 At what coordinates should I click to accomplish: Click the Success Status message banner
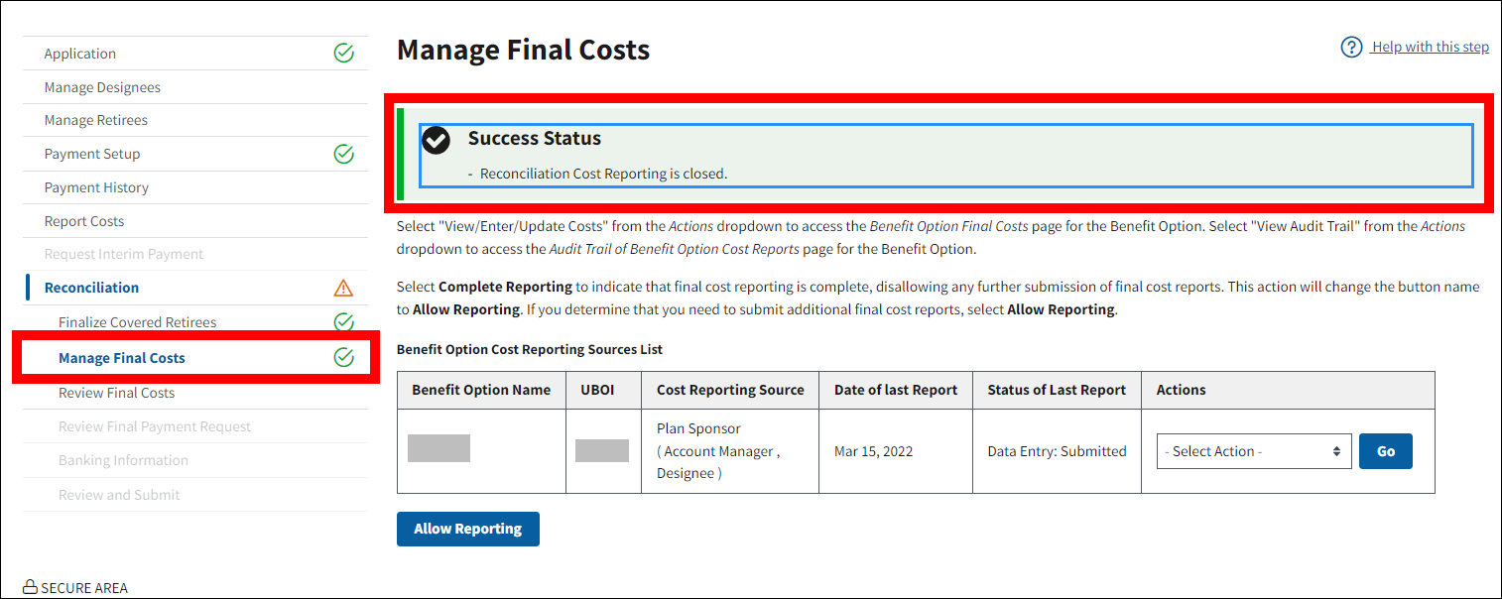point(945,156)
